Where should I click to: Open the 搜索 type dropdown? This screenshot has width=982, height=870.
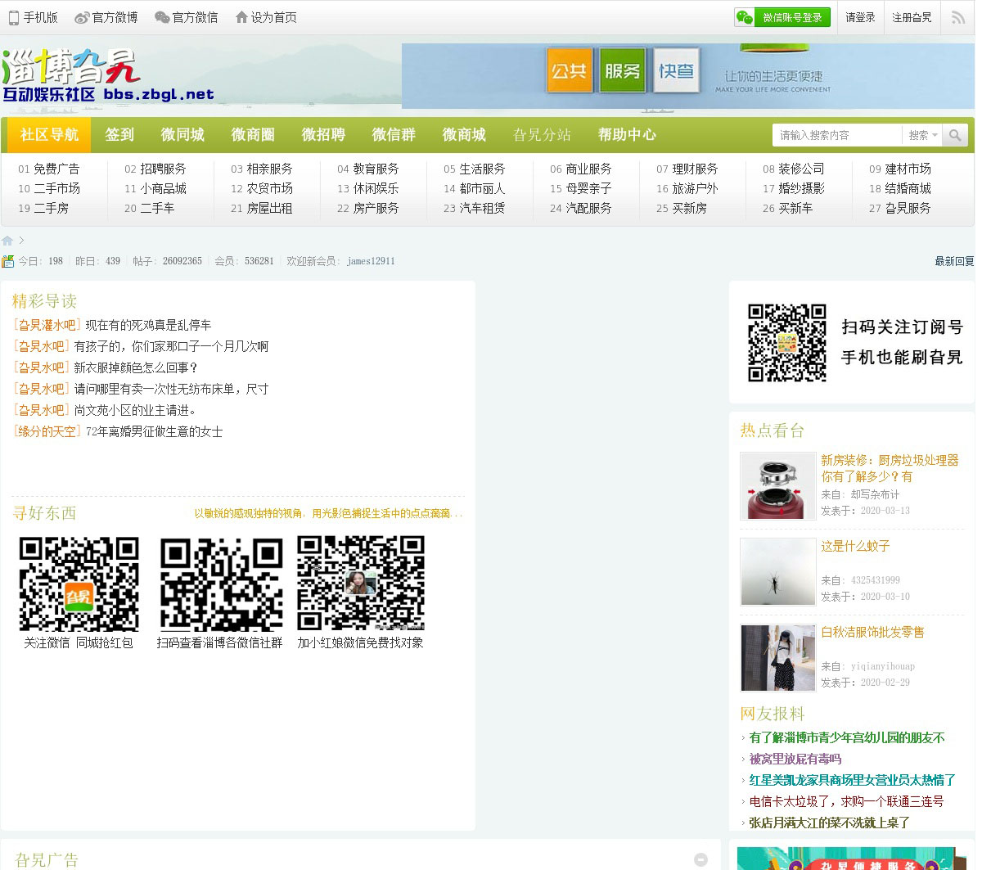click(922, 135)
